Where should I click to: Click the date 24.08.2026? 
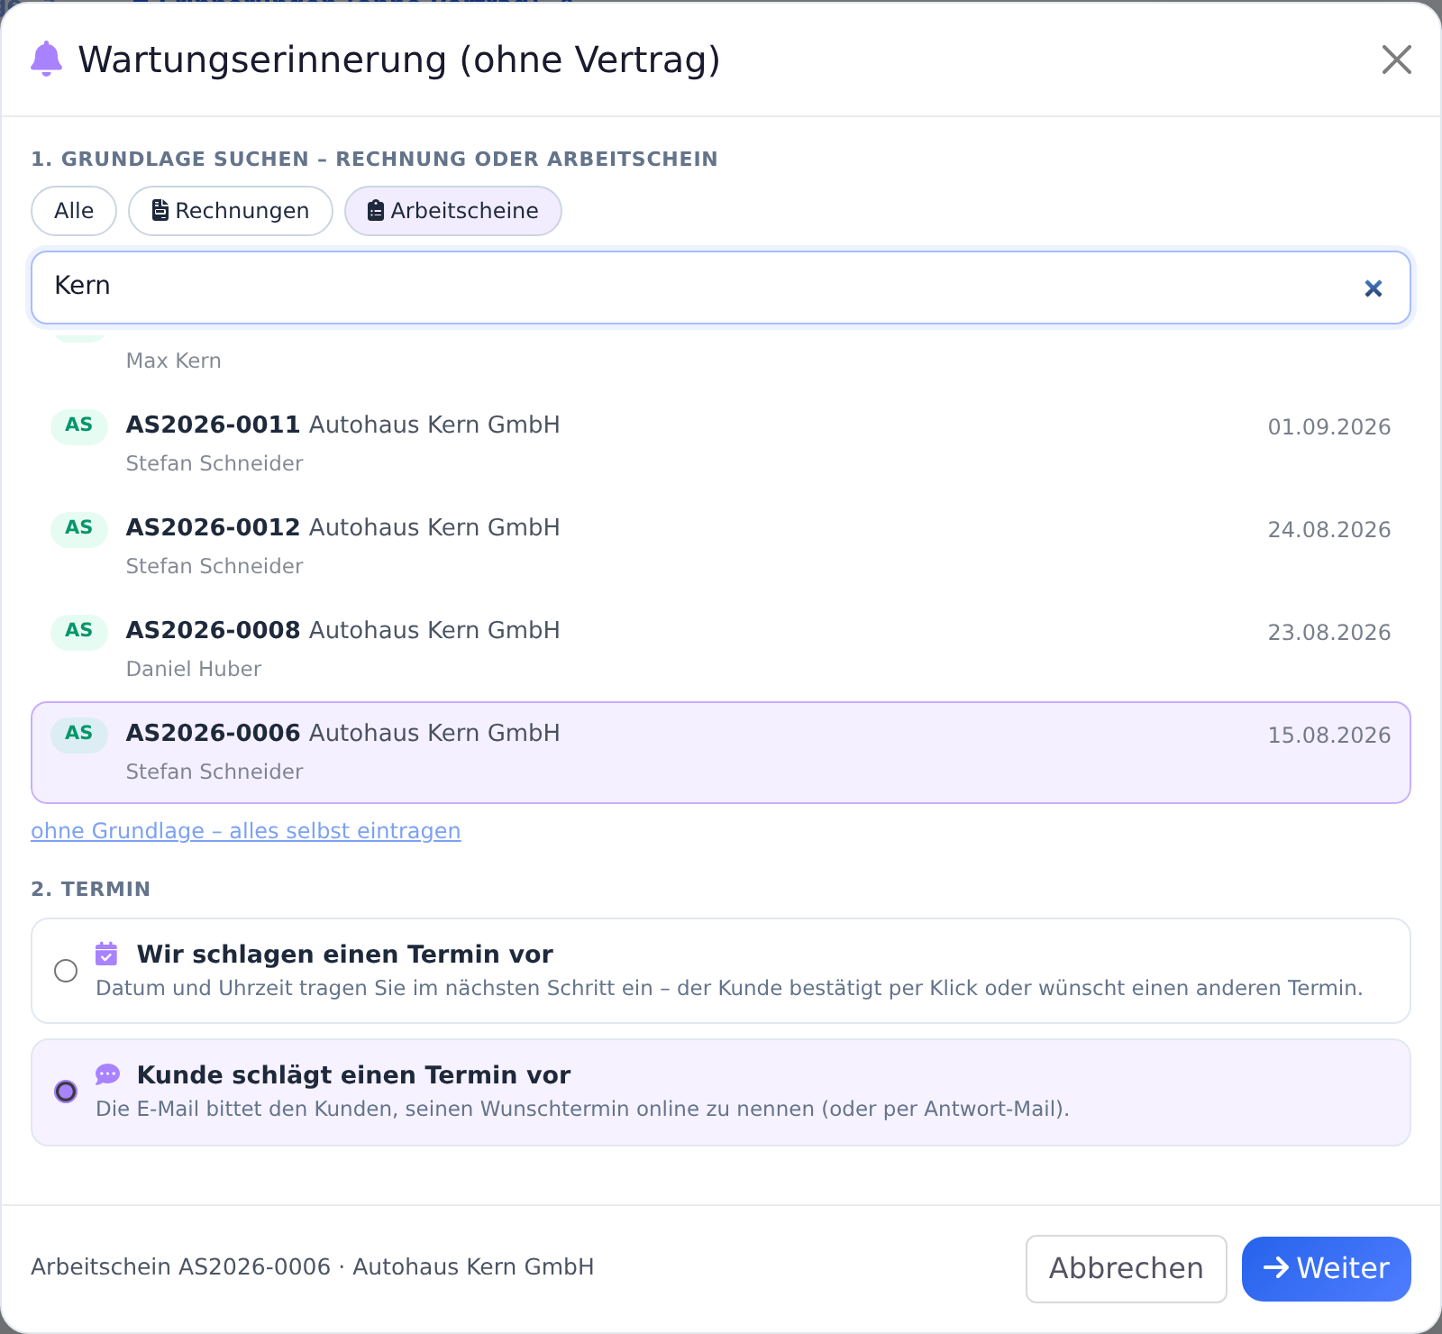pyautogui.click(x=1329, y=530)
